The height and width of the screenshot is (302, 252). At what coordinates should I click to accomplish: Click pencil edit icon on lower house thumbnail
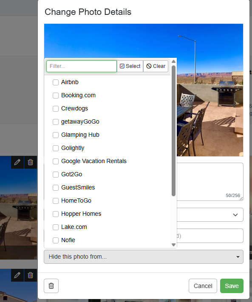17,275
